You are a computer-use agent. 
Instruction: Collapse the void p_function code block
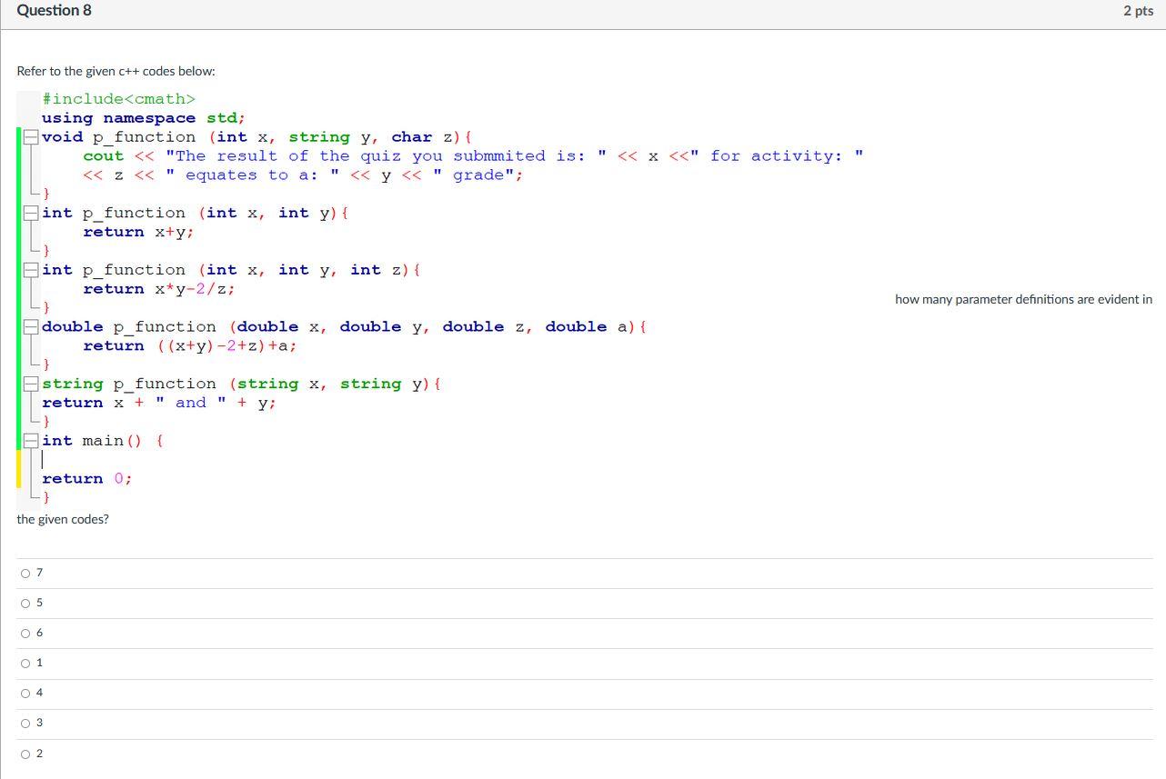click(x=32, y=137)
